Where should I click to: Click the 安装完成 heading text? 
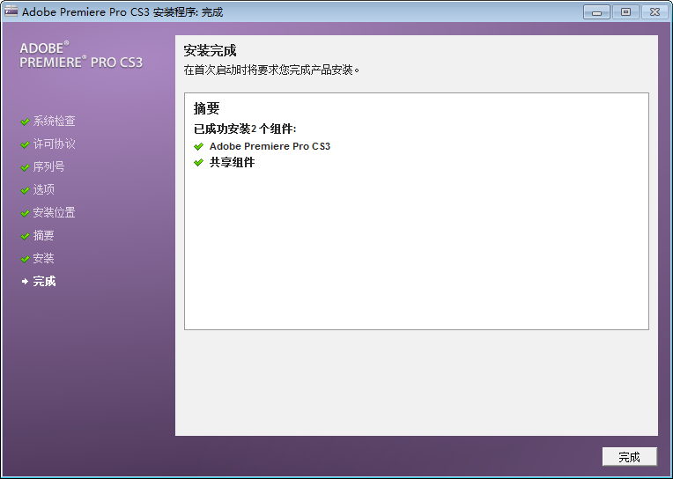coord(210,51)
